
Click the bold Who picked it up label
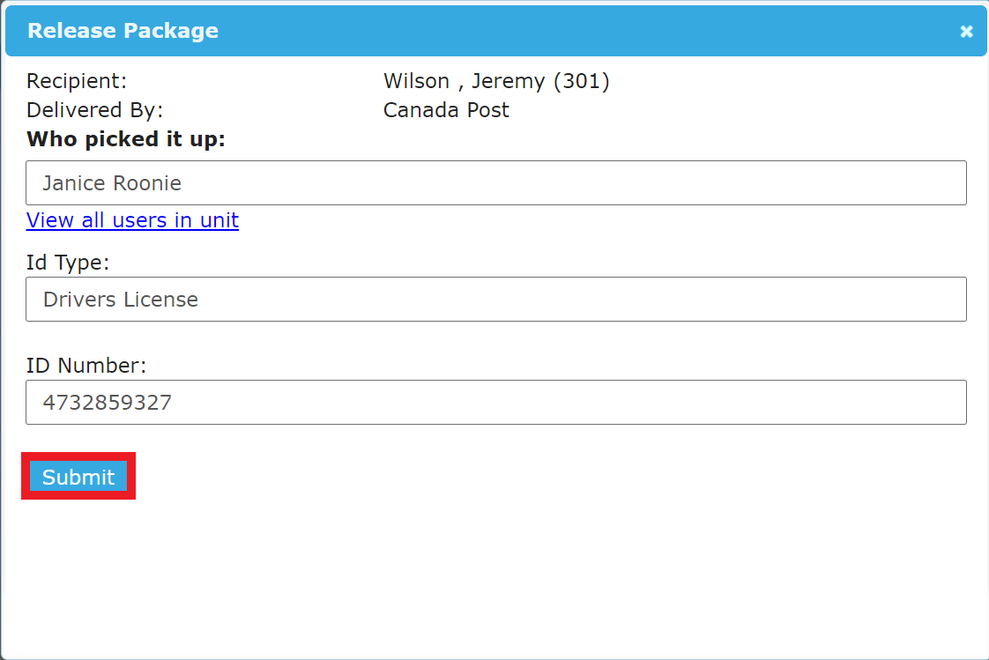pos(125,138)
